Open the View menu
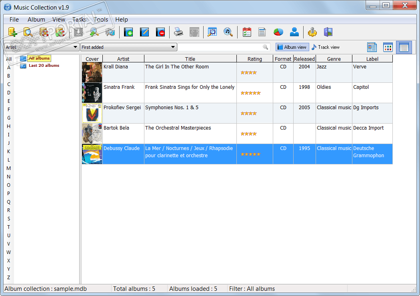 point(59,20)
